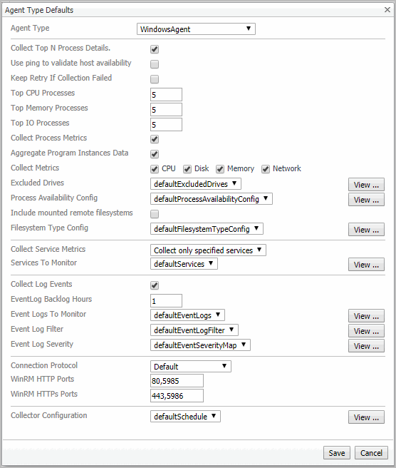Viewport: 396px width, 468px height.
Task: Click the WinRM HTTPs Ports field
Action: pyautogui.click(x=177, y=395)
